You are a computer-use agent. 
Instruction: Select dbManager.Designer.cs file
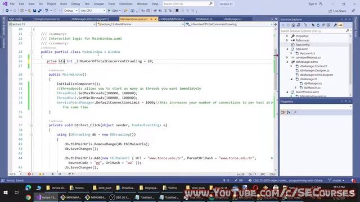[x=314, y=70]
